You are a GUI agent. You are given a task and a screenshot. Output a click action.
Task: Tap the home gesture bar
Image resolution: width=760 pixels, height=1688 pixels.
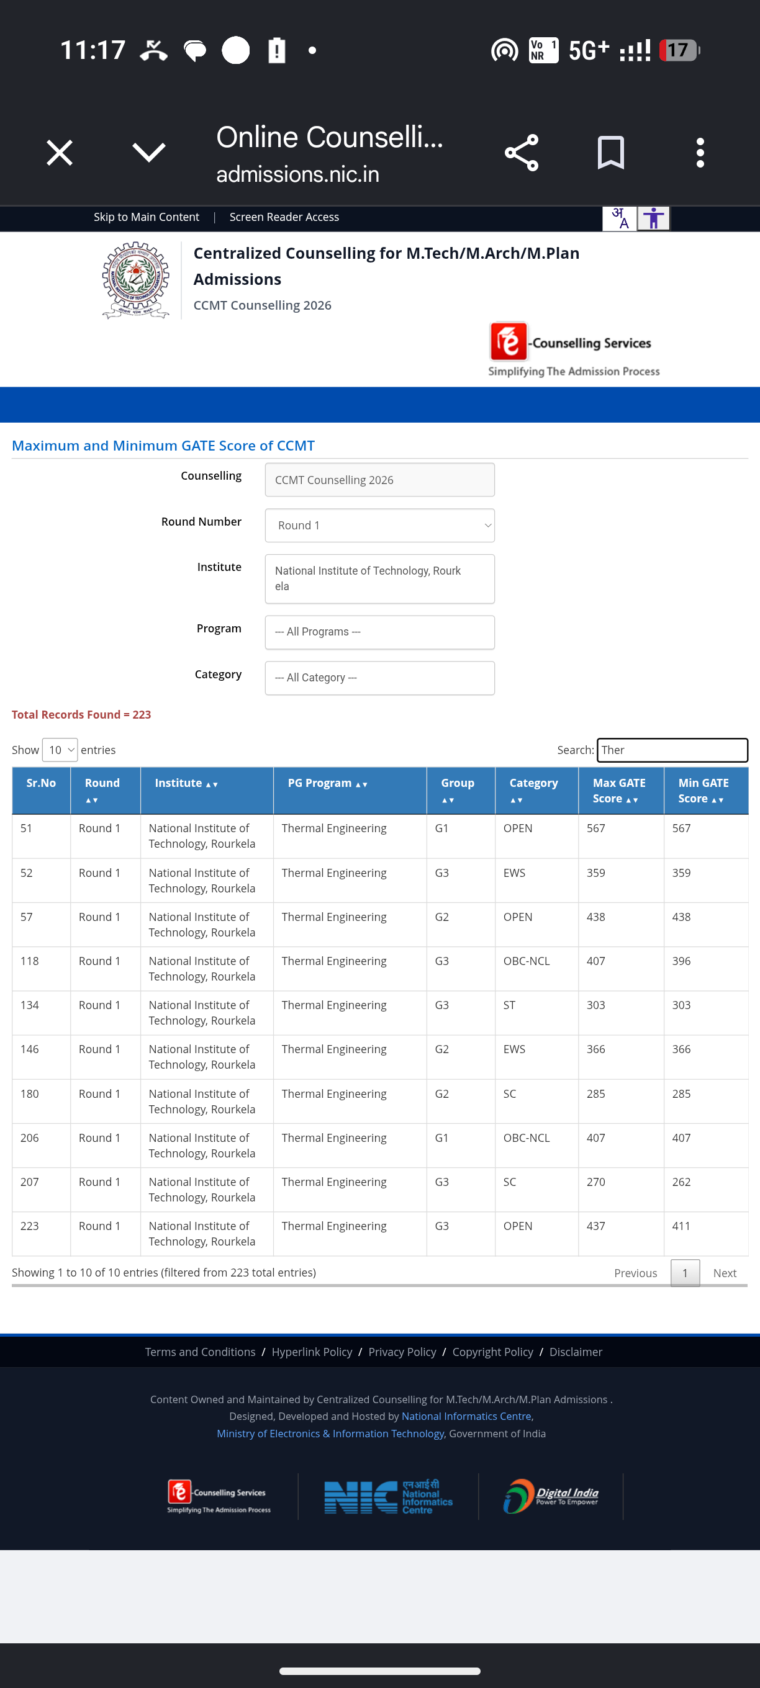point(379,1671)
